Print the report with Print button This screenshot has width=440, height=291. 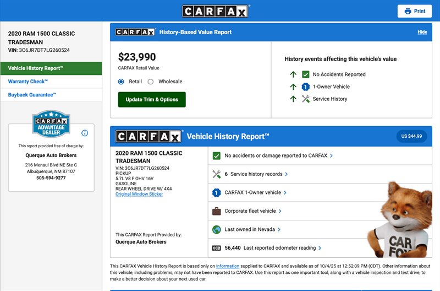pyautogui.click(x=415, y=11)
